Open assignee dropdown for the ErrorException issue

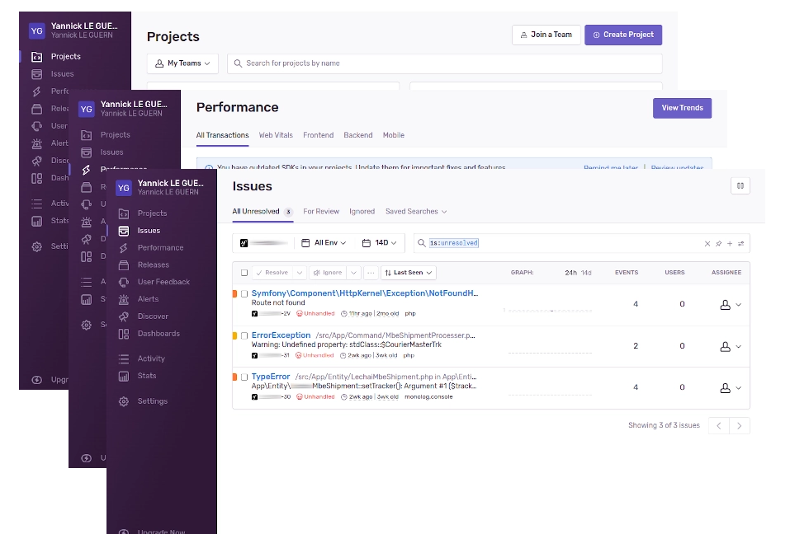(x=731, y=347)
